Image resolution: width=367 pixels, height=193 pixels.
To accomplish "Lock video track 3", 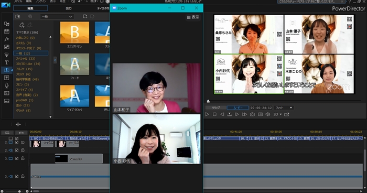I will (23, 158).
